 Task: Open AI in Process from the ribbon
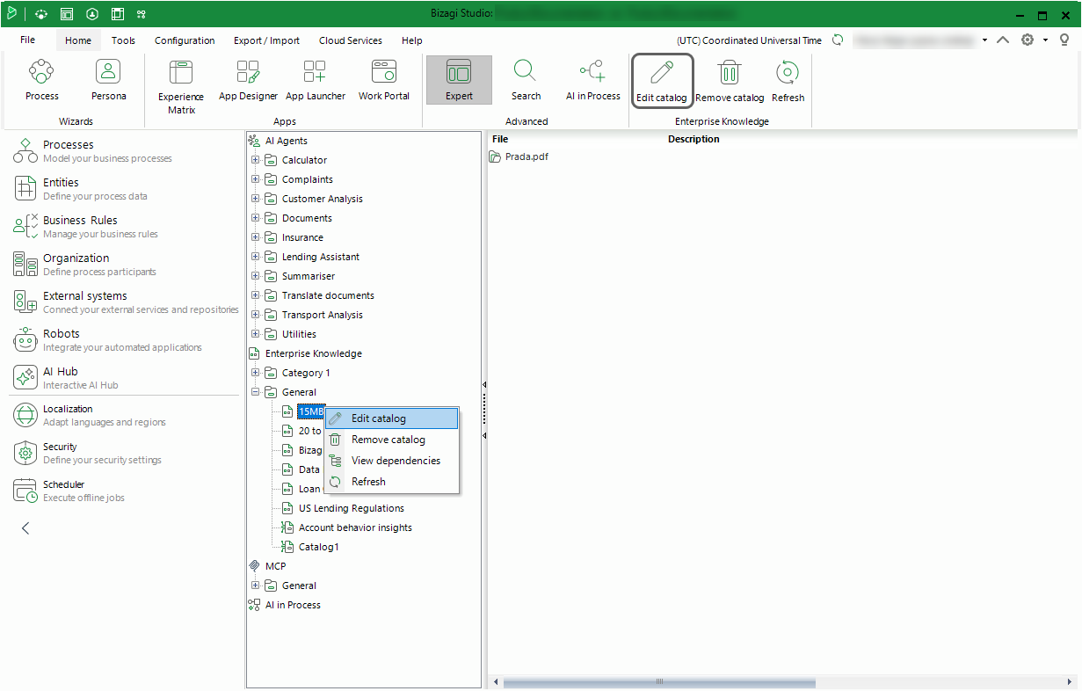click(592, 81)
